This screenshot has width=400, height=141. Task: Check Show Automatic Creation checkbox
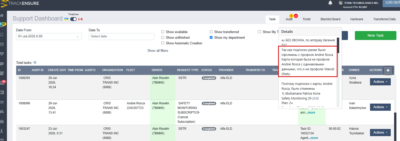(163, 43)
